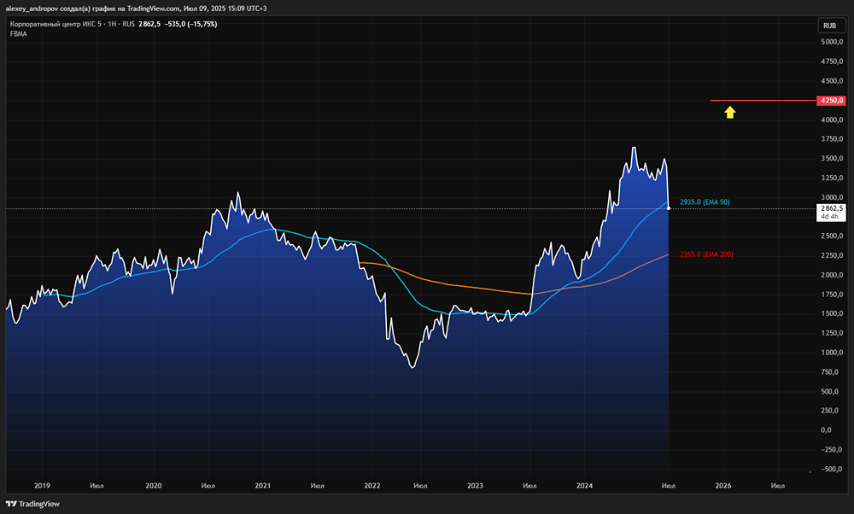
Task: Click the 5000,0 price scale label
Action: click(832, 42)
